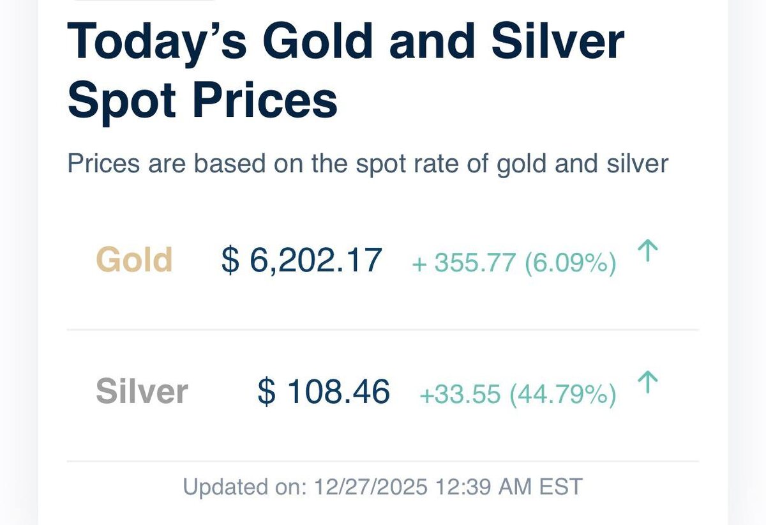
Task: Click the Today's Gold and Silver heading
Action: point(345,42)
